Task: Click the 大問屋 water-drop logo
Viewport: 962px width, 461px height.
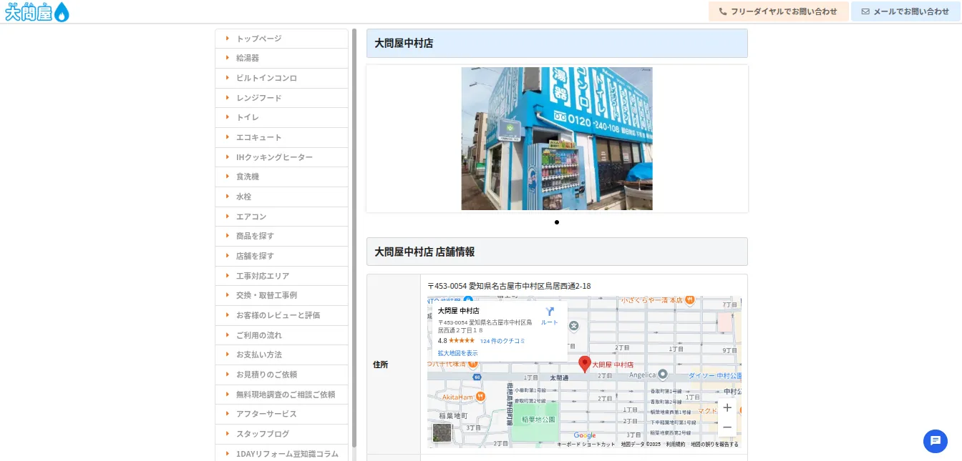Action: click(37, 11)
